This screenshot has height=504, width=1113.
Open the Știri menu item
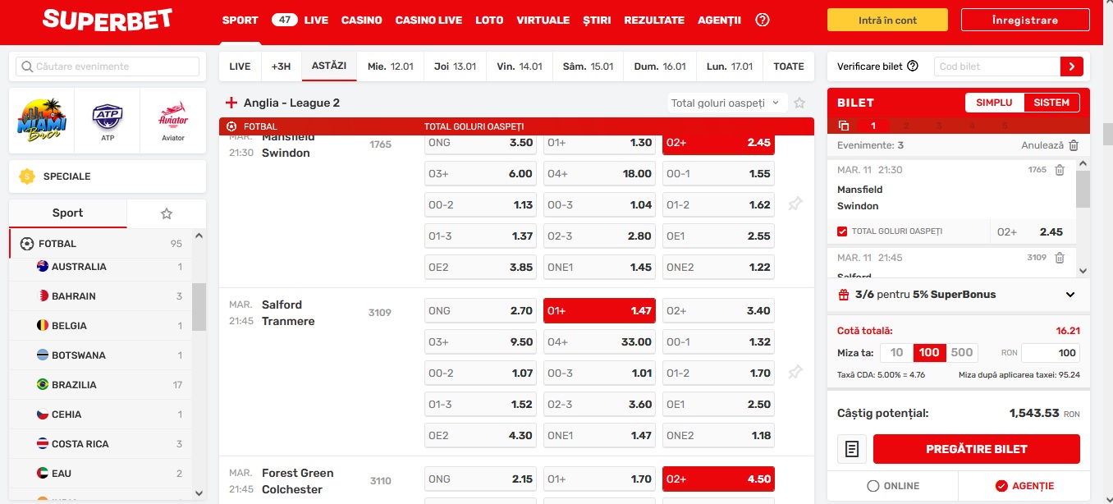597,21
